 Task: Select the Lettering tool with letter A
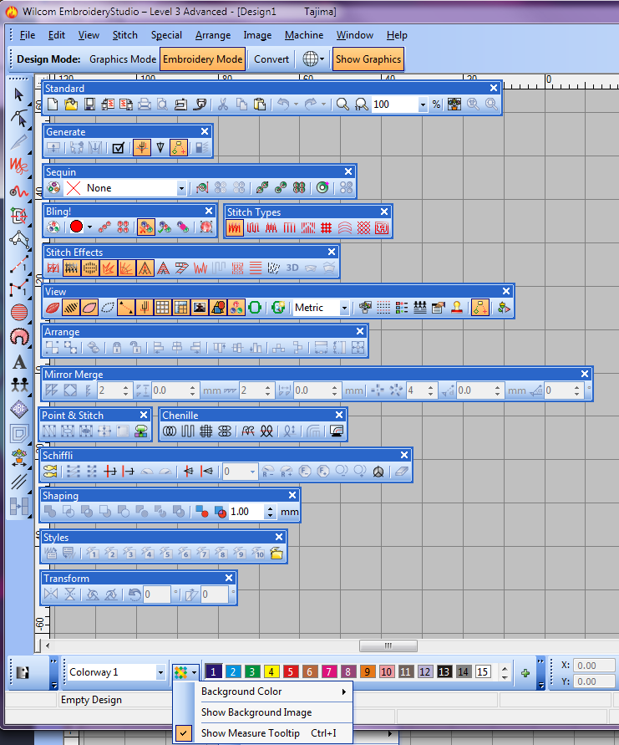tap(19, 362)
